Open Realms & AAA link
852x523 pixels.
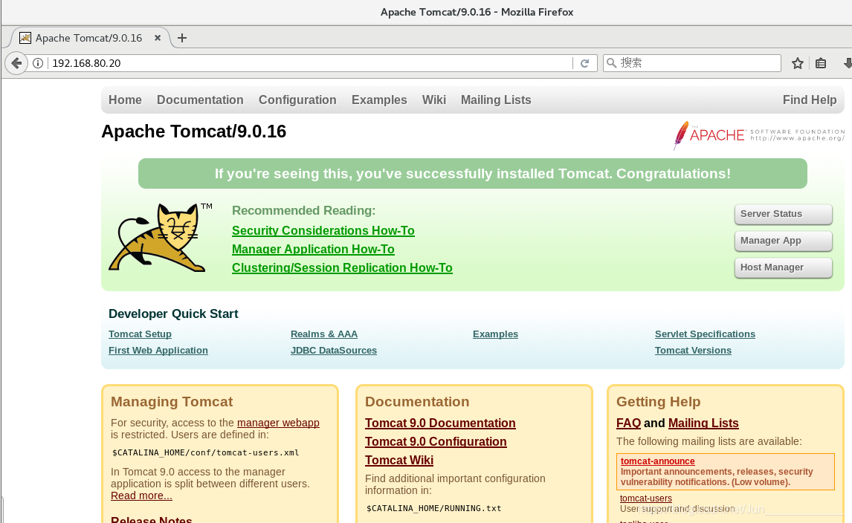324,334
